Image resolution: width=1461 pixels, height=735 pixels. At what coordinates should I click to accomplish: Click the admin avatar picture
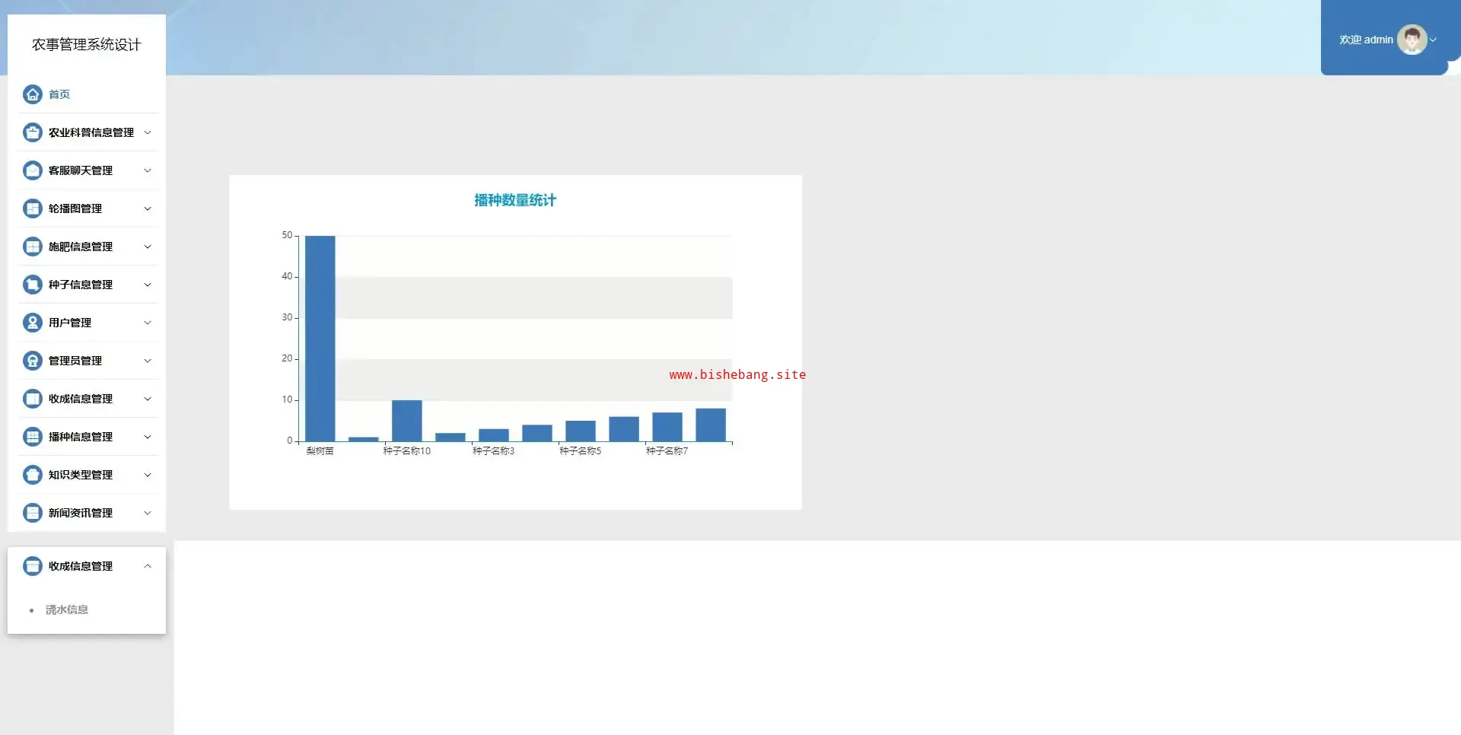[x=1412, y=40]
